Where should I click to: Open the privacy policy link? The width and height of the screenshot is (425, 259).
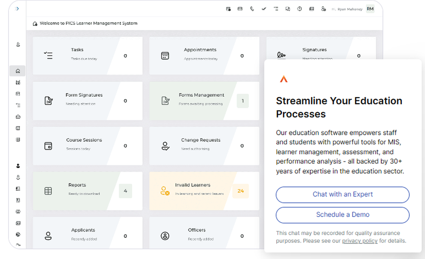[x=360, y=241]
